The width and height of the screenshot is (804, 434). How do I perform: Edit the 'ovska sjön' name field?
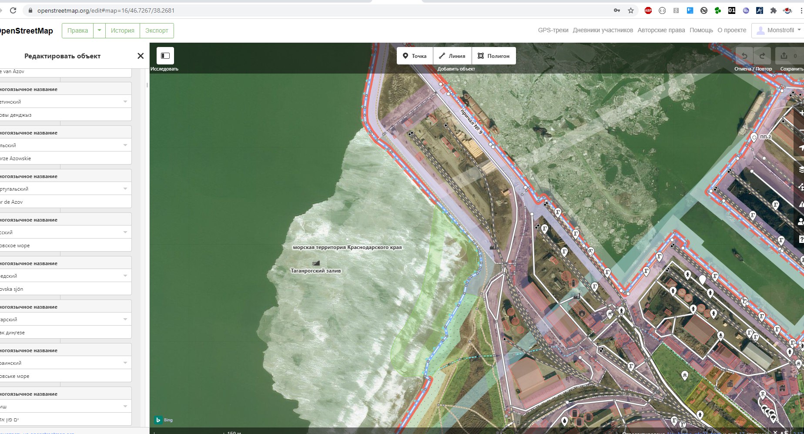pos(65,289)
